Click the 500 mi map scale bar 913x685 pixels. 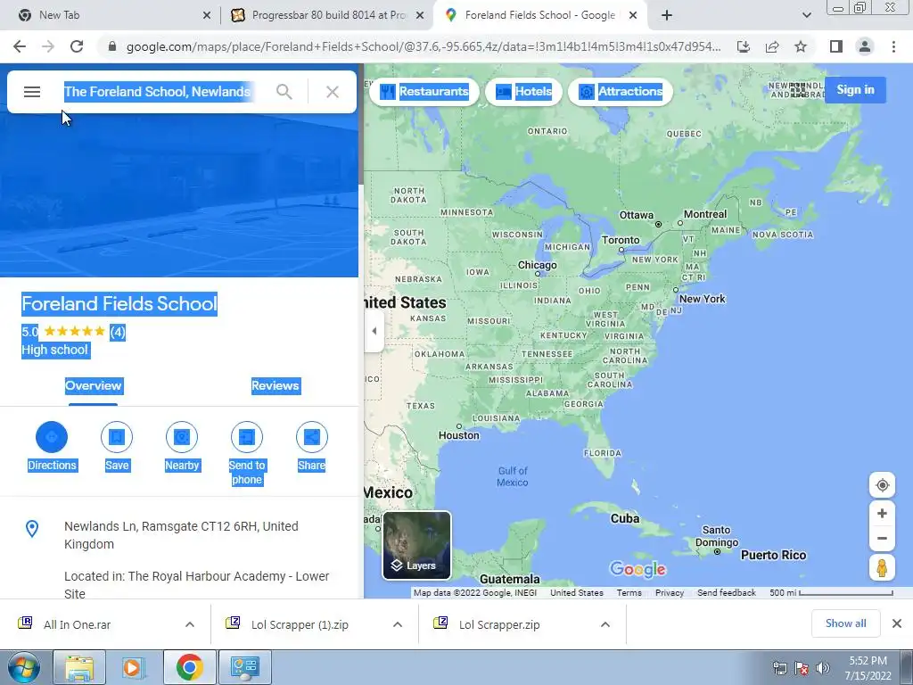[831, 593]
